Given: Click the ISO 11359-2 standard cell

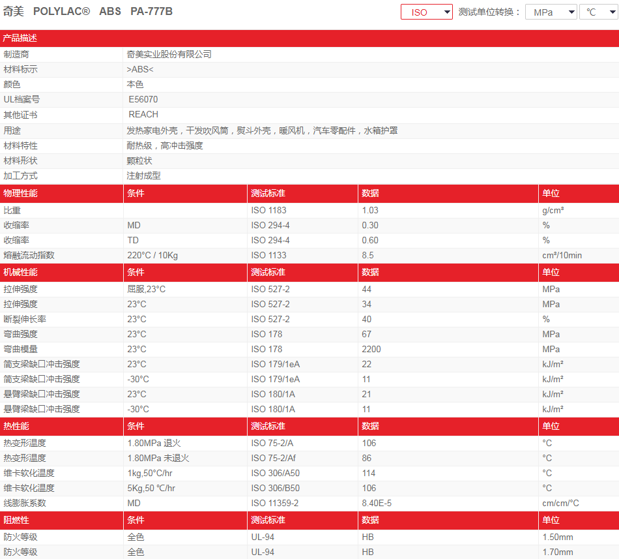Looking at the screenshot, I should pos(275,504).
